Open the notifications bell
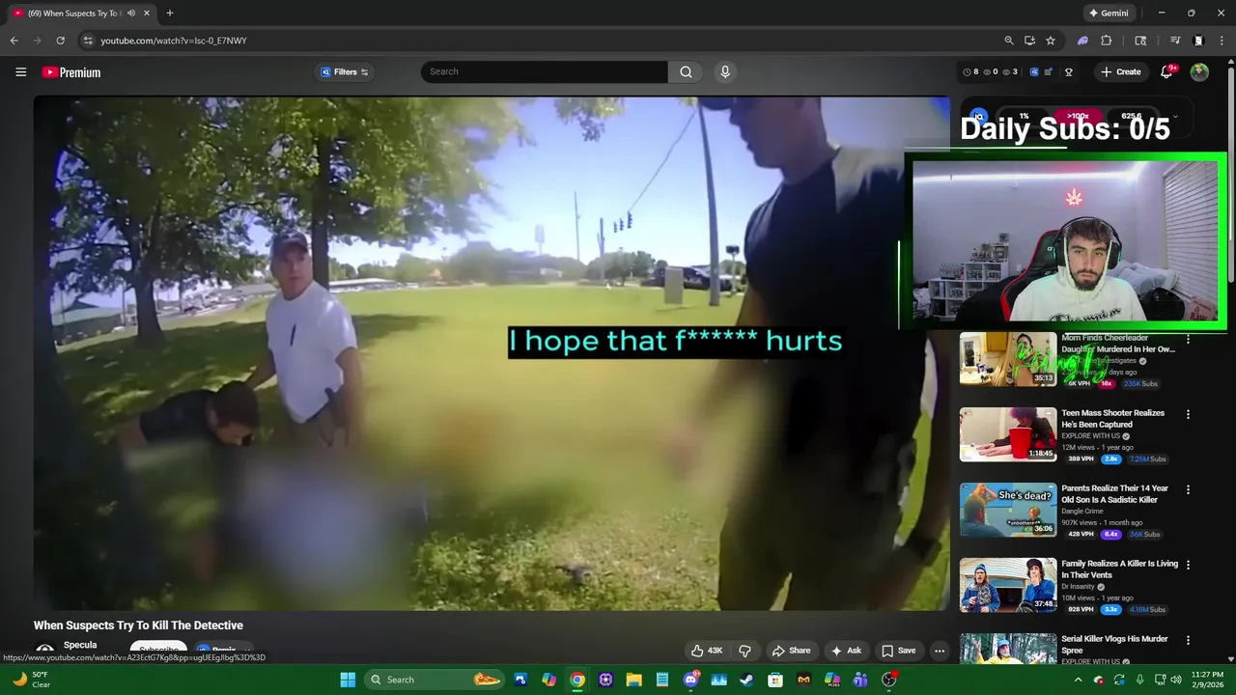 (x=1166, y=72)
